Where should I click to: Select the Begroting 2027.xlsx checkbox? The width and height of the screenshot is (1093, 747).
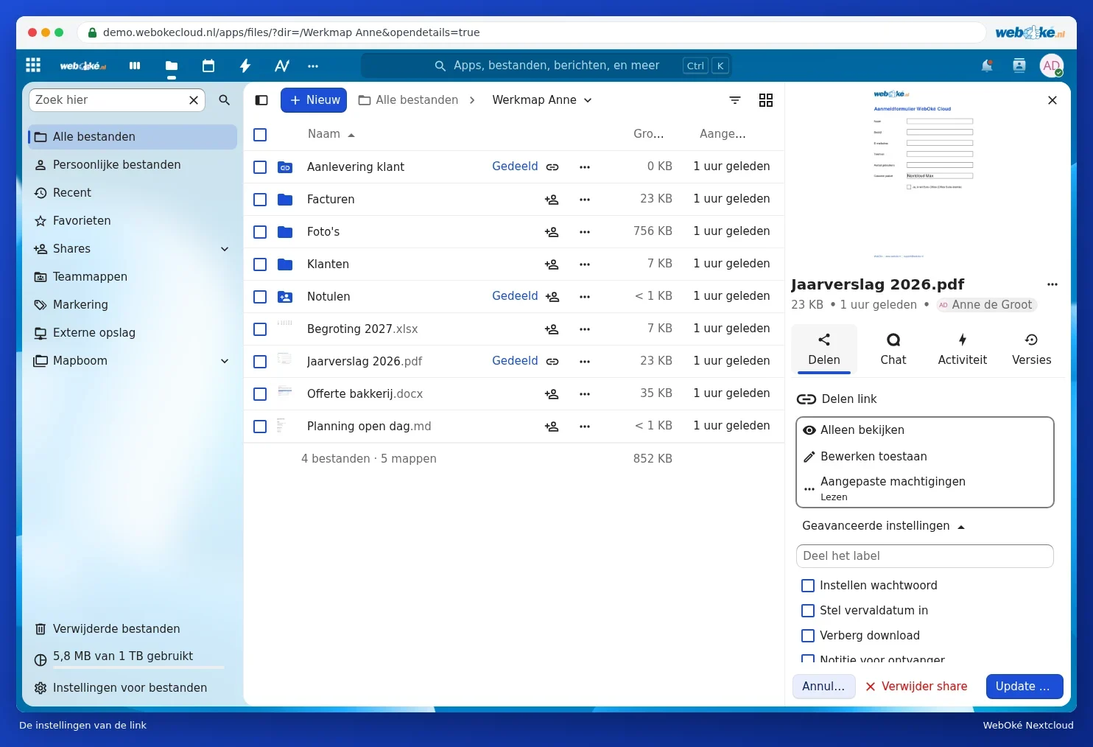[x=260, y=329]
